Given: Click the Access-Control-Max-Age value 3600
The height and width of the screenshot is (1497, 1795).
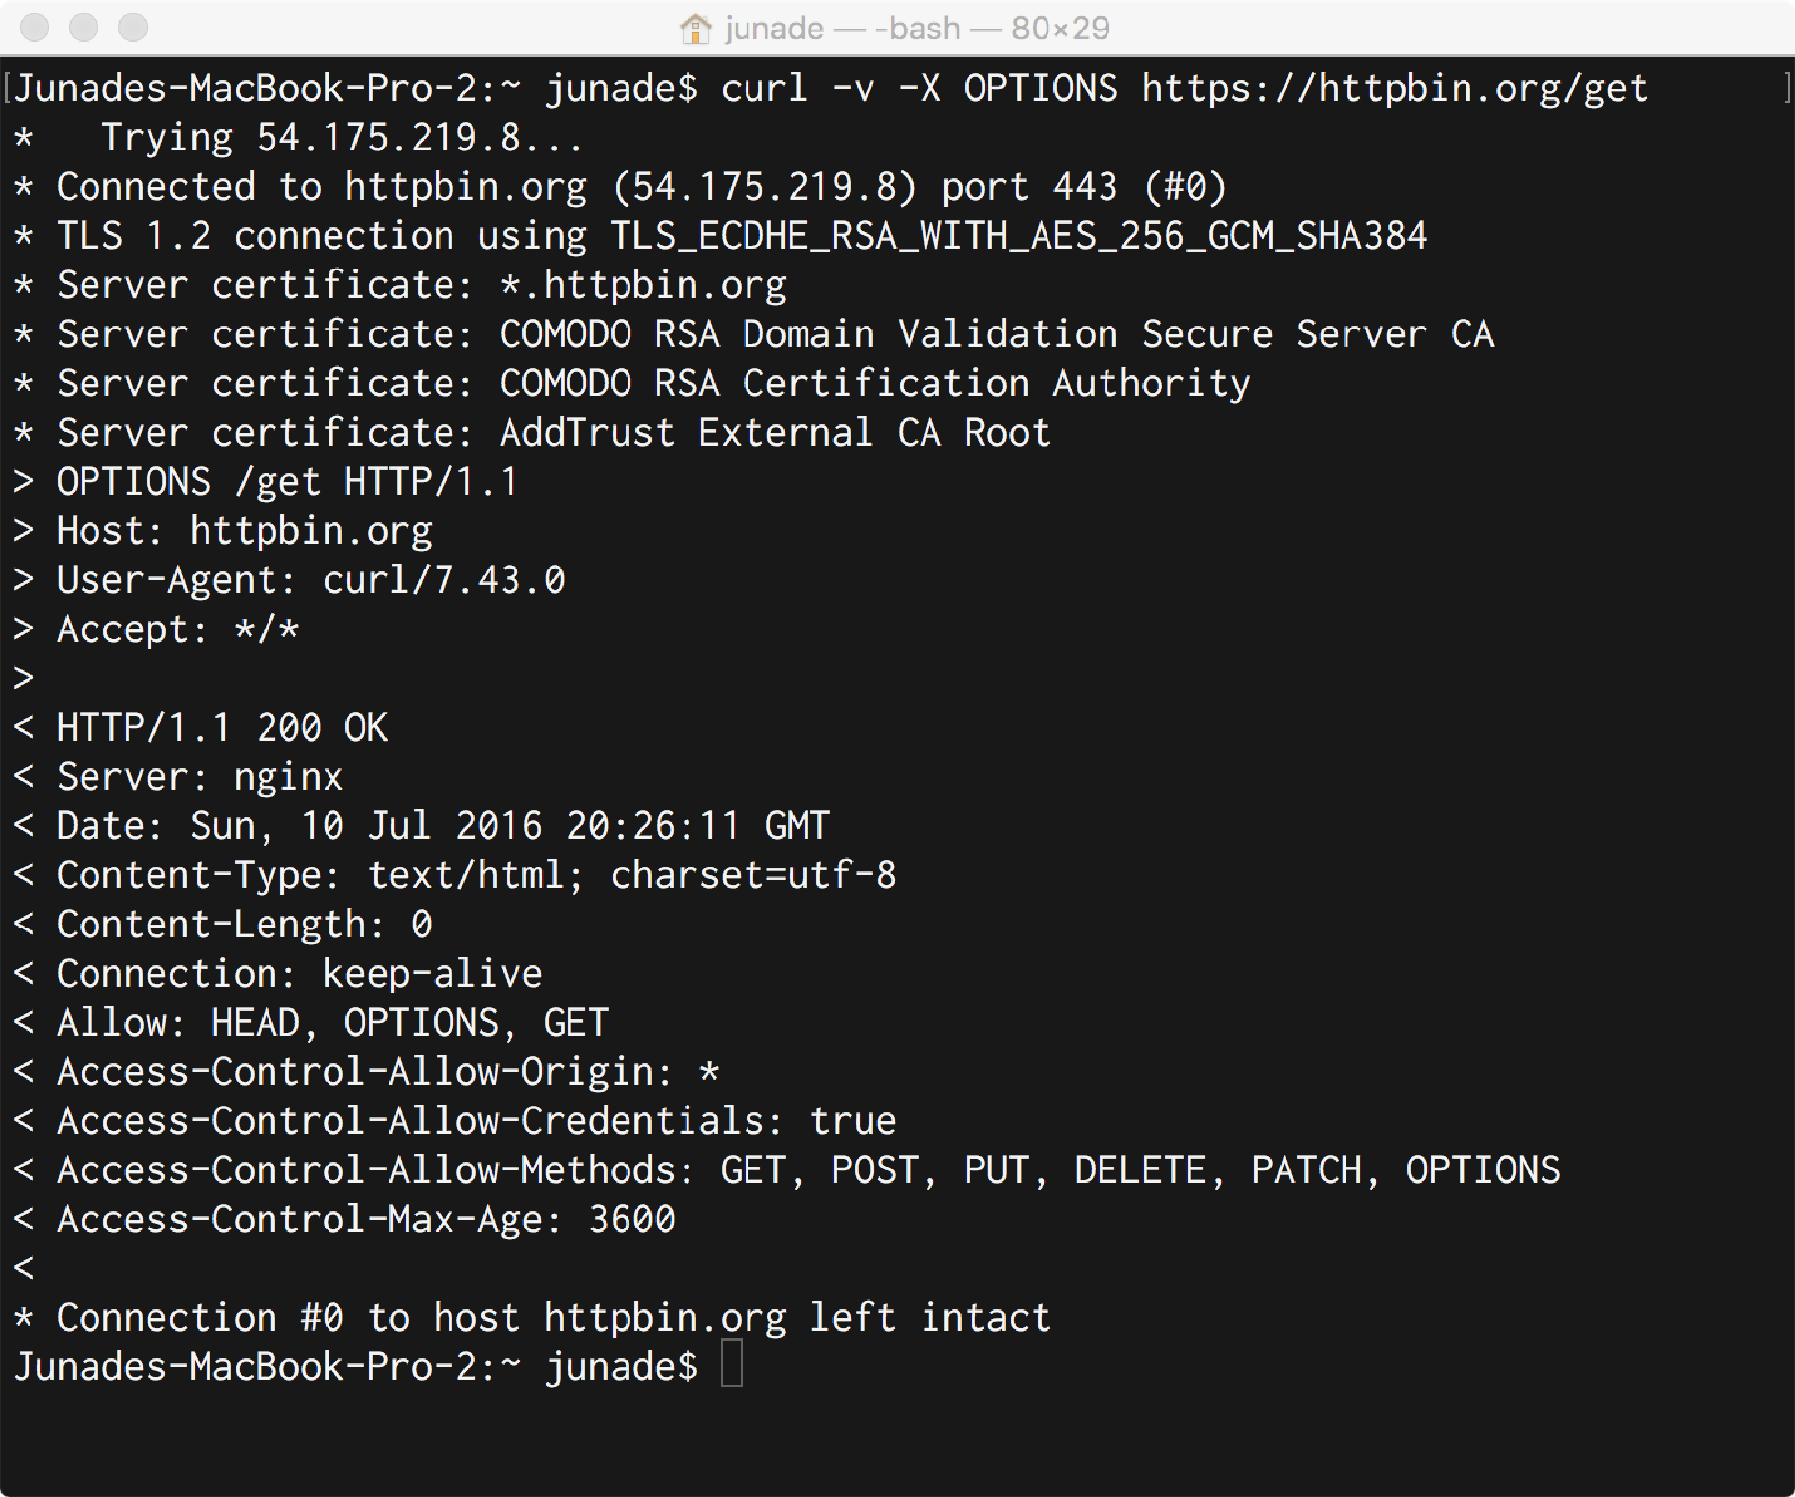Looking at the screenshot, I should [x=632, y=1220].
